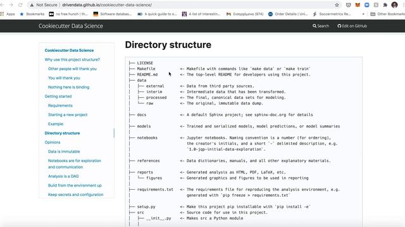This screenshot has width=405, height=227.
Task: Click 'README.md' in the tree
Action: (x=147, y=74)
